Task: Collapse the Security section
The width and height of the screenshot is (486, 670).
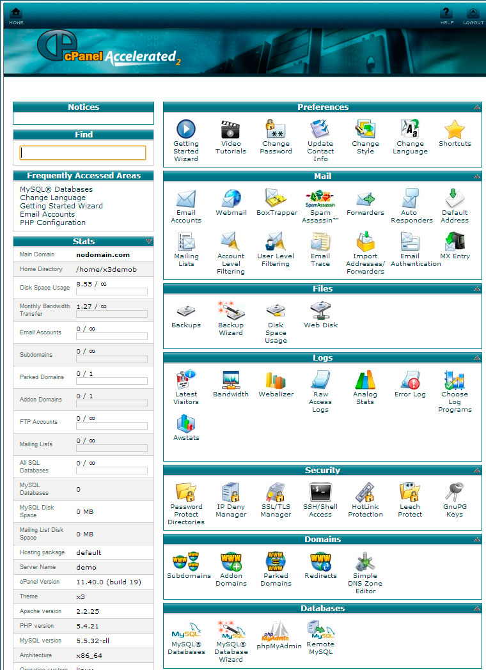Action: (x=476, y=471)
